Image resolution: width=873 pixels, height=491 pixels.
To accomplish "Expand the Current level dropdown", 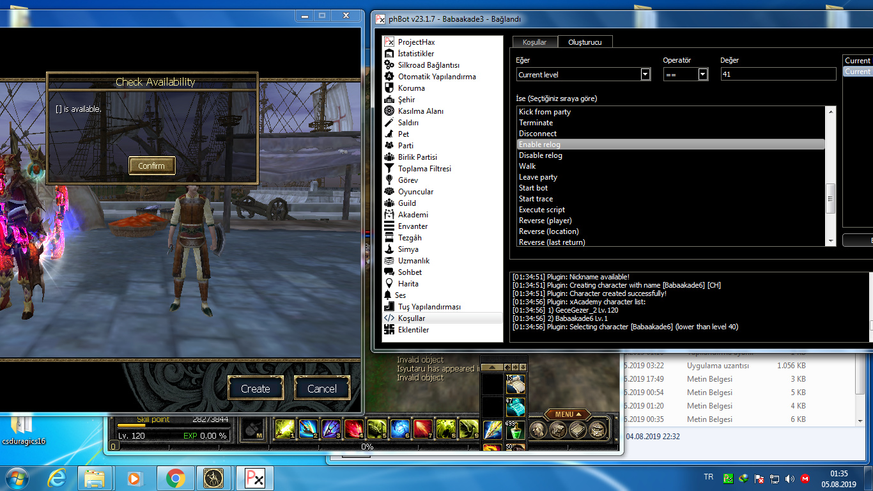I will [x=645, y=75].
